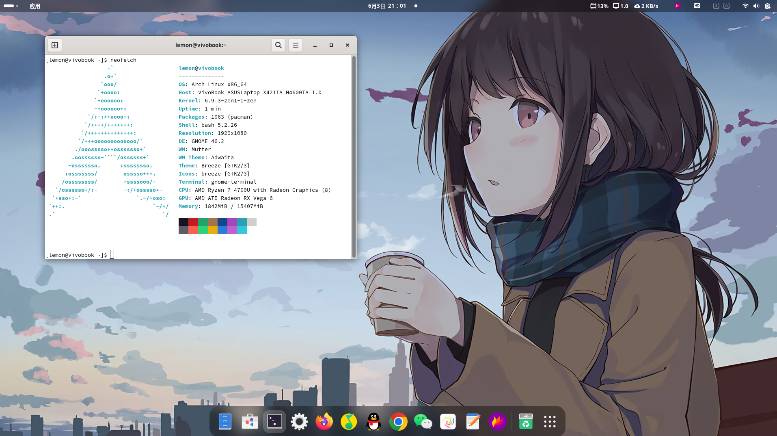
Task: Open a new terminal tab
Action: tap(55, 45)
